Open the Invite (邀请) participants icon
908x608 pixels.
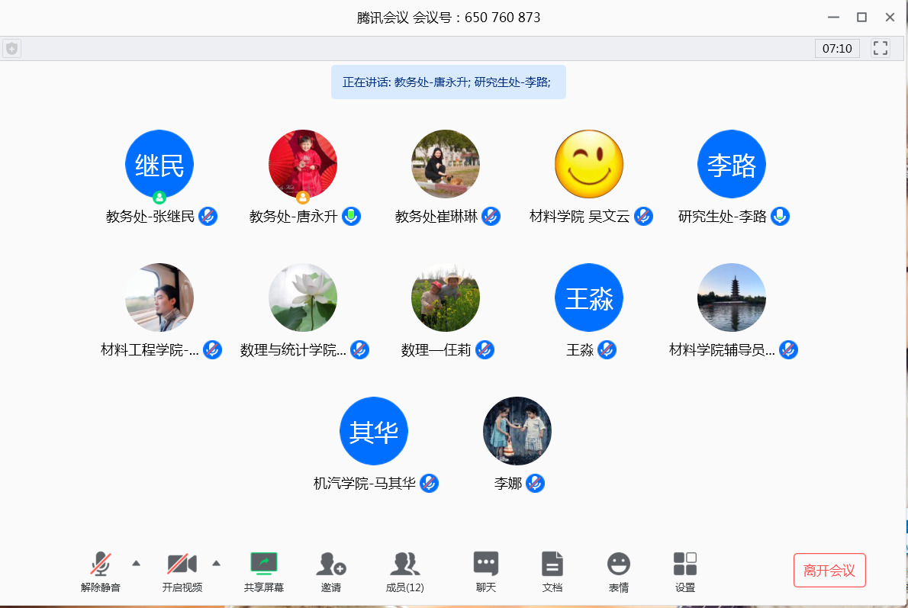331,565
